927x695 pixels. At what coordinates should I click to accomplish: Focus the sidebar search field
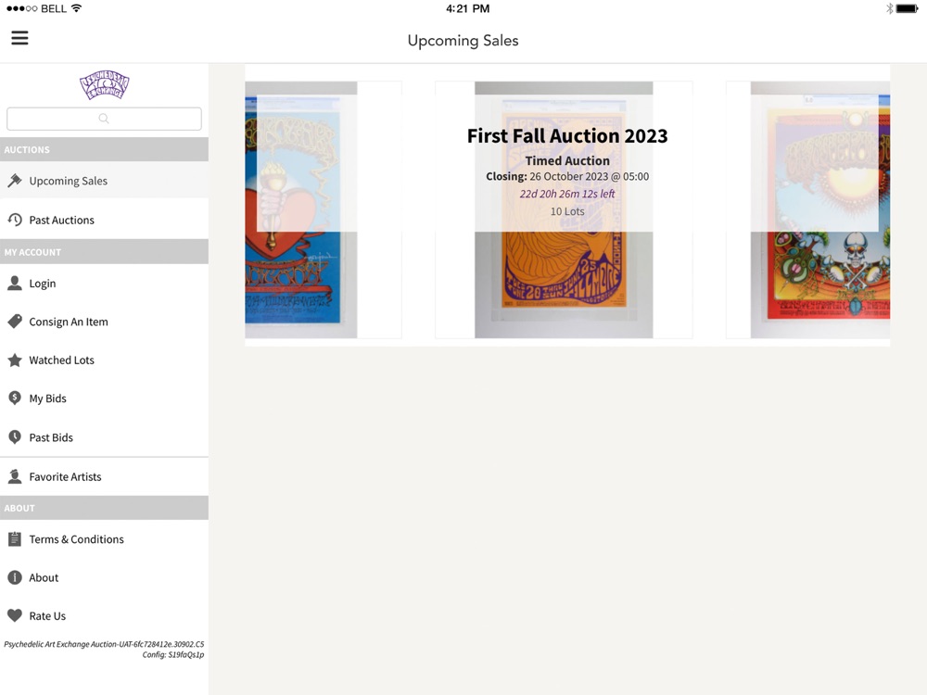coord(104,119)
